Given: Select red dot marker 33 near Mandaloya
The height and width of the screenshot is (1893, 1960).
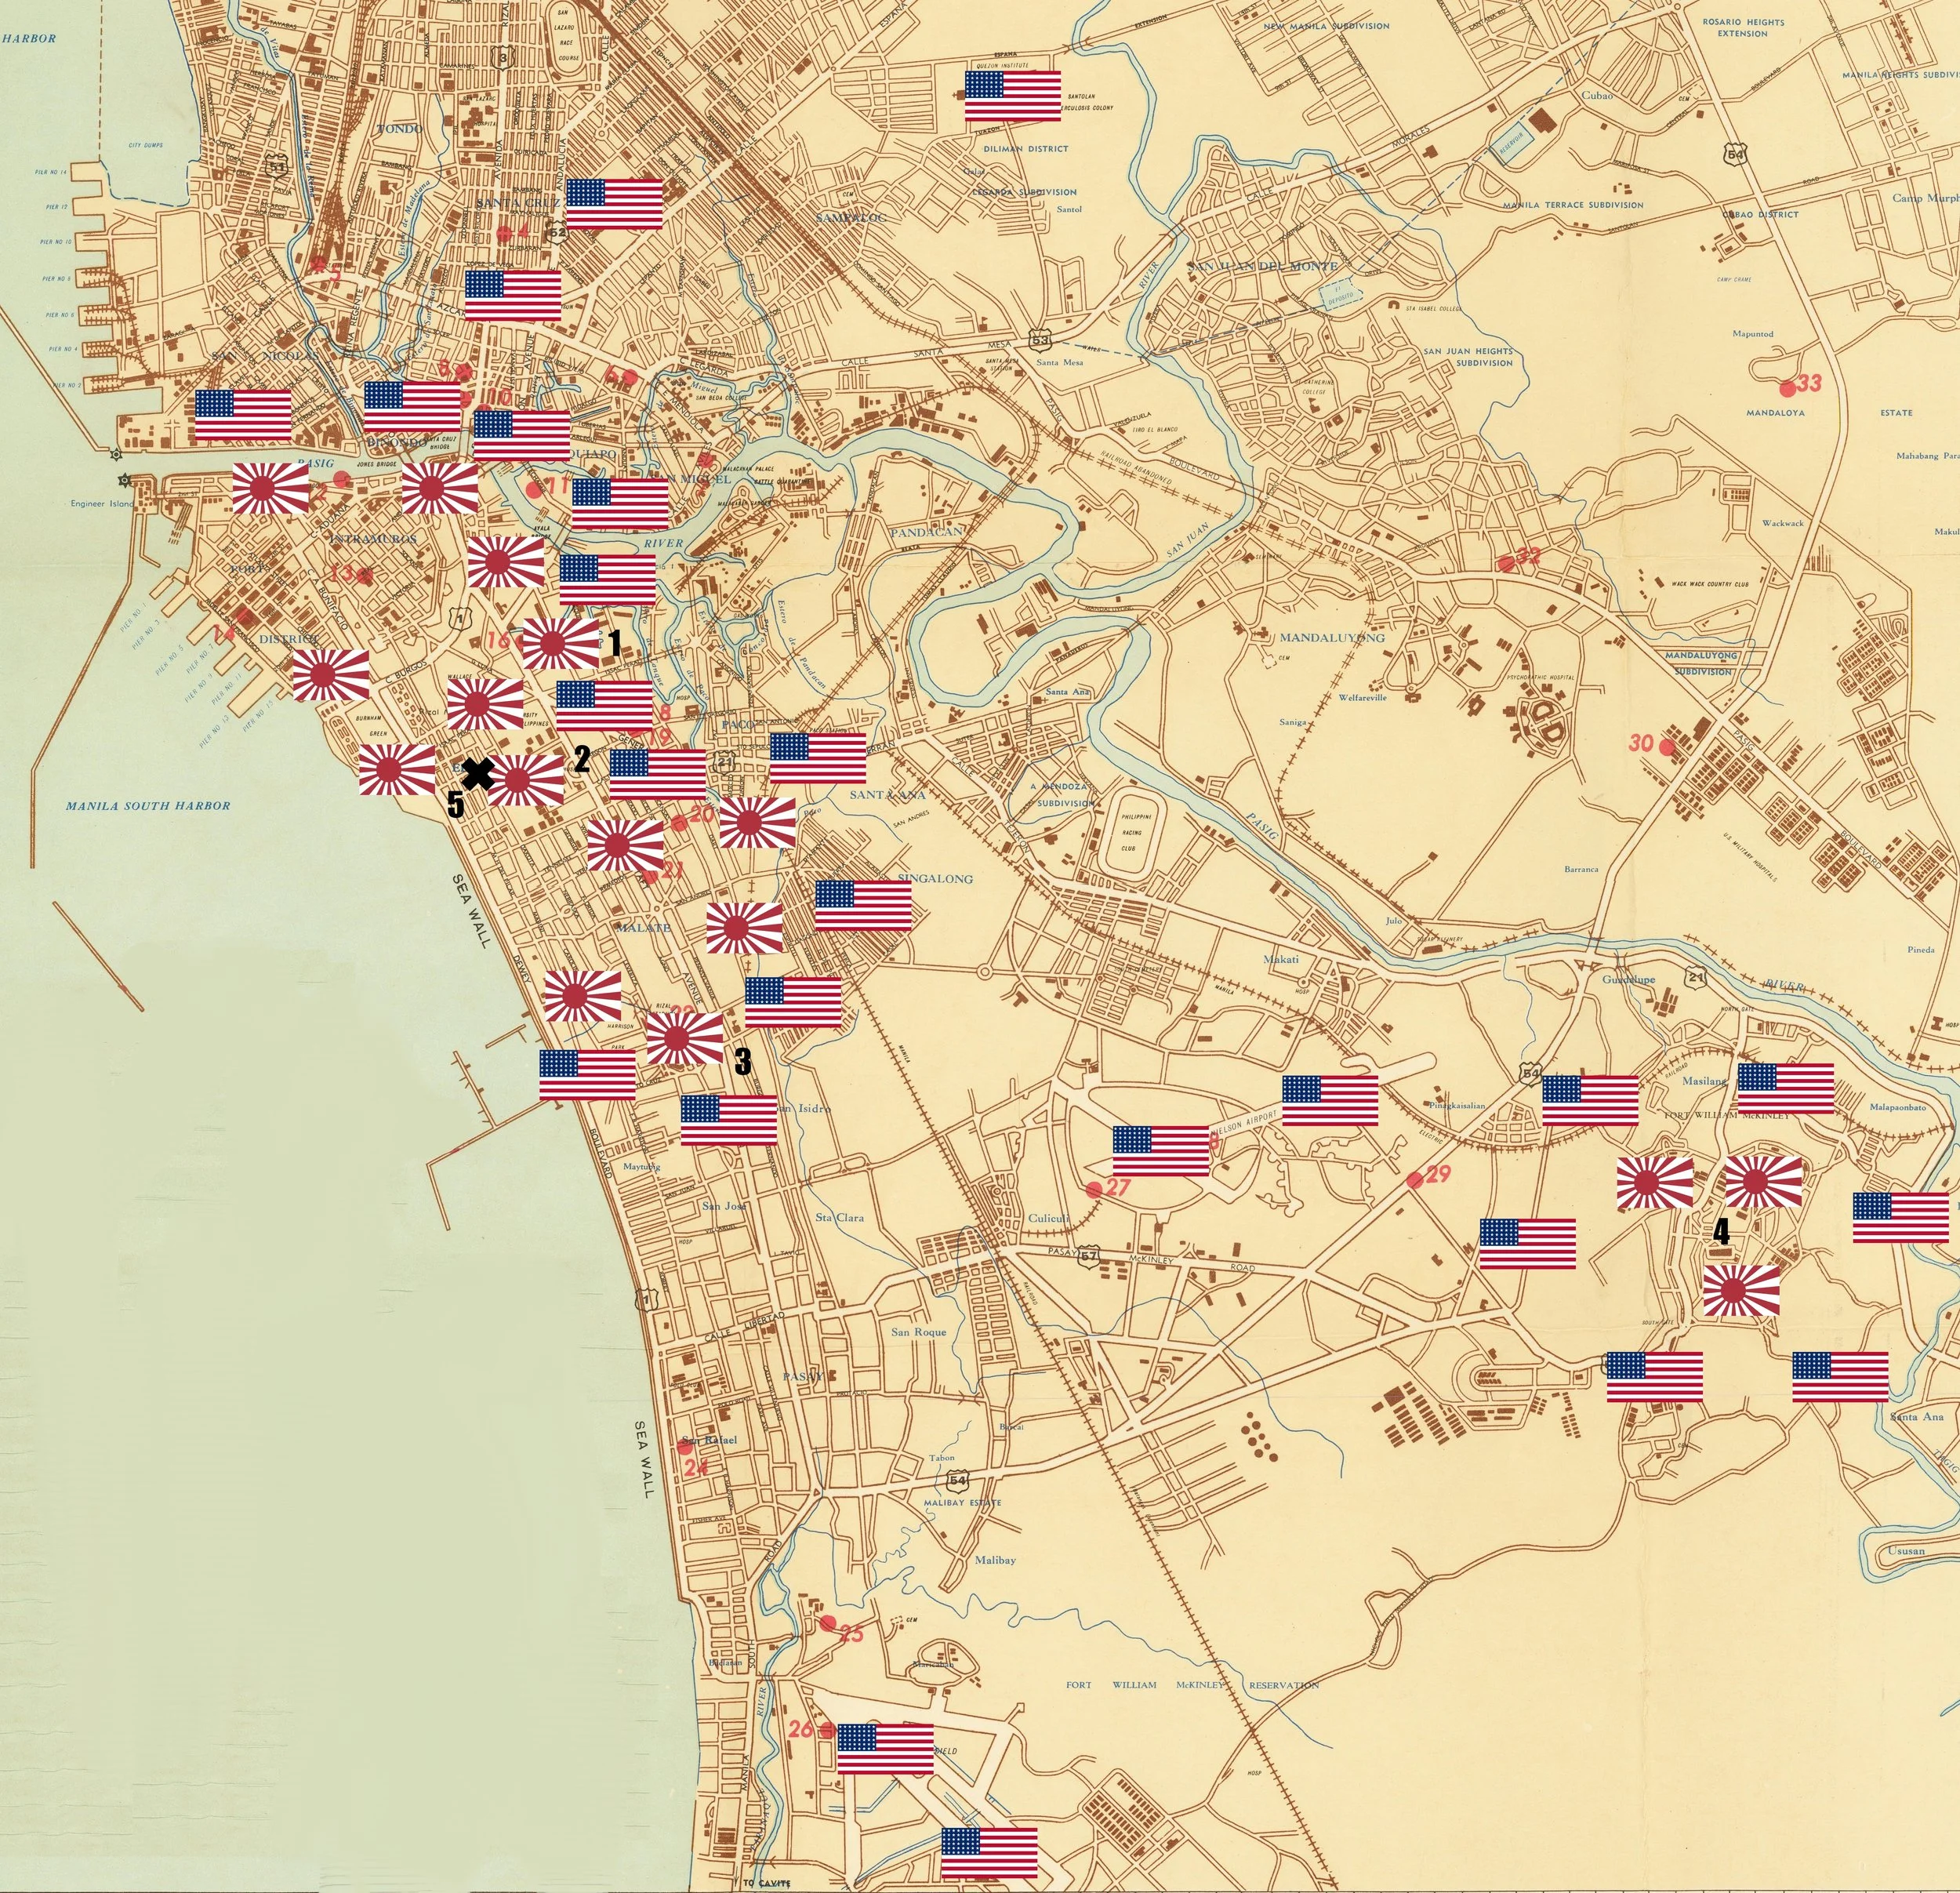Looking at the screenshot, I should coord(1787,388).
